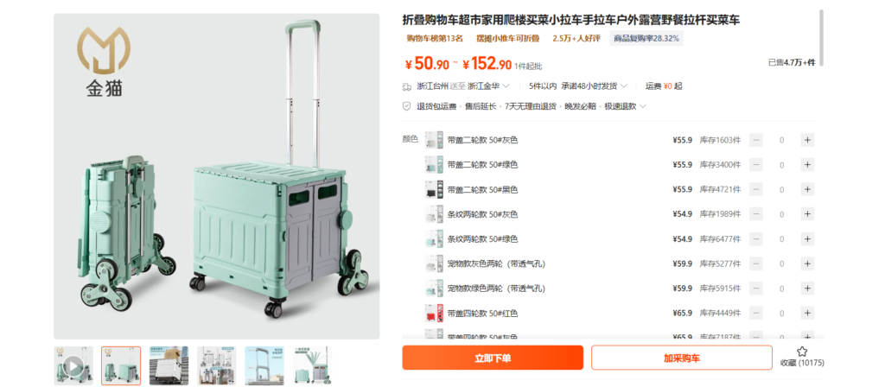
Task: Open the 购物车榜第13名 ranking tag
Action: pyautogui.click(x=435, y=38)
